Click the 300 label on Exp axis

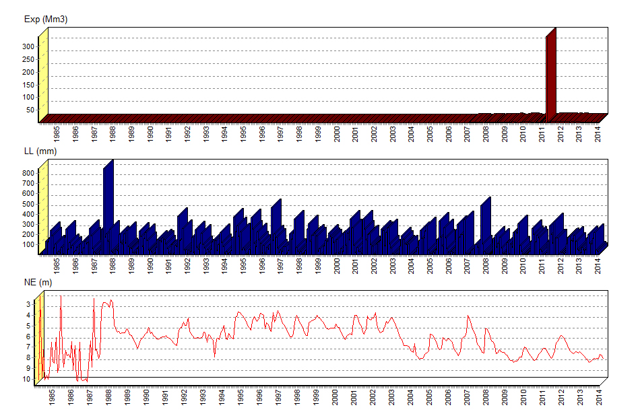[x=27, y=46]
